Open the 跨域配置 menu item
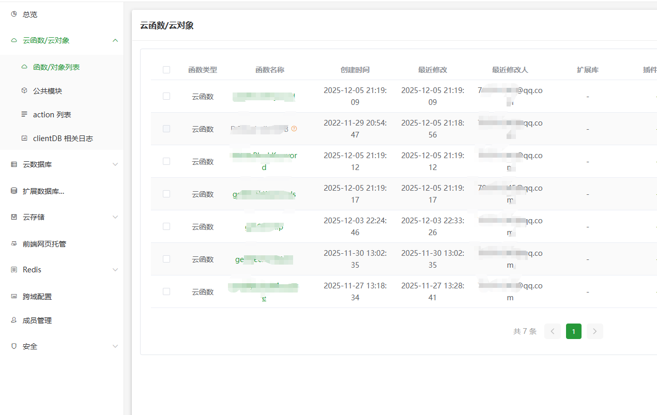The width and height of the screenshot is (657, 415). [x=37, y=297]
